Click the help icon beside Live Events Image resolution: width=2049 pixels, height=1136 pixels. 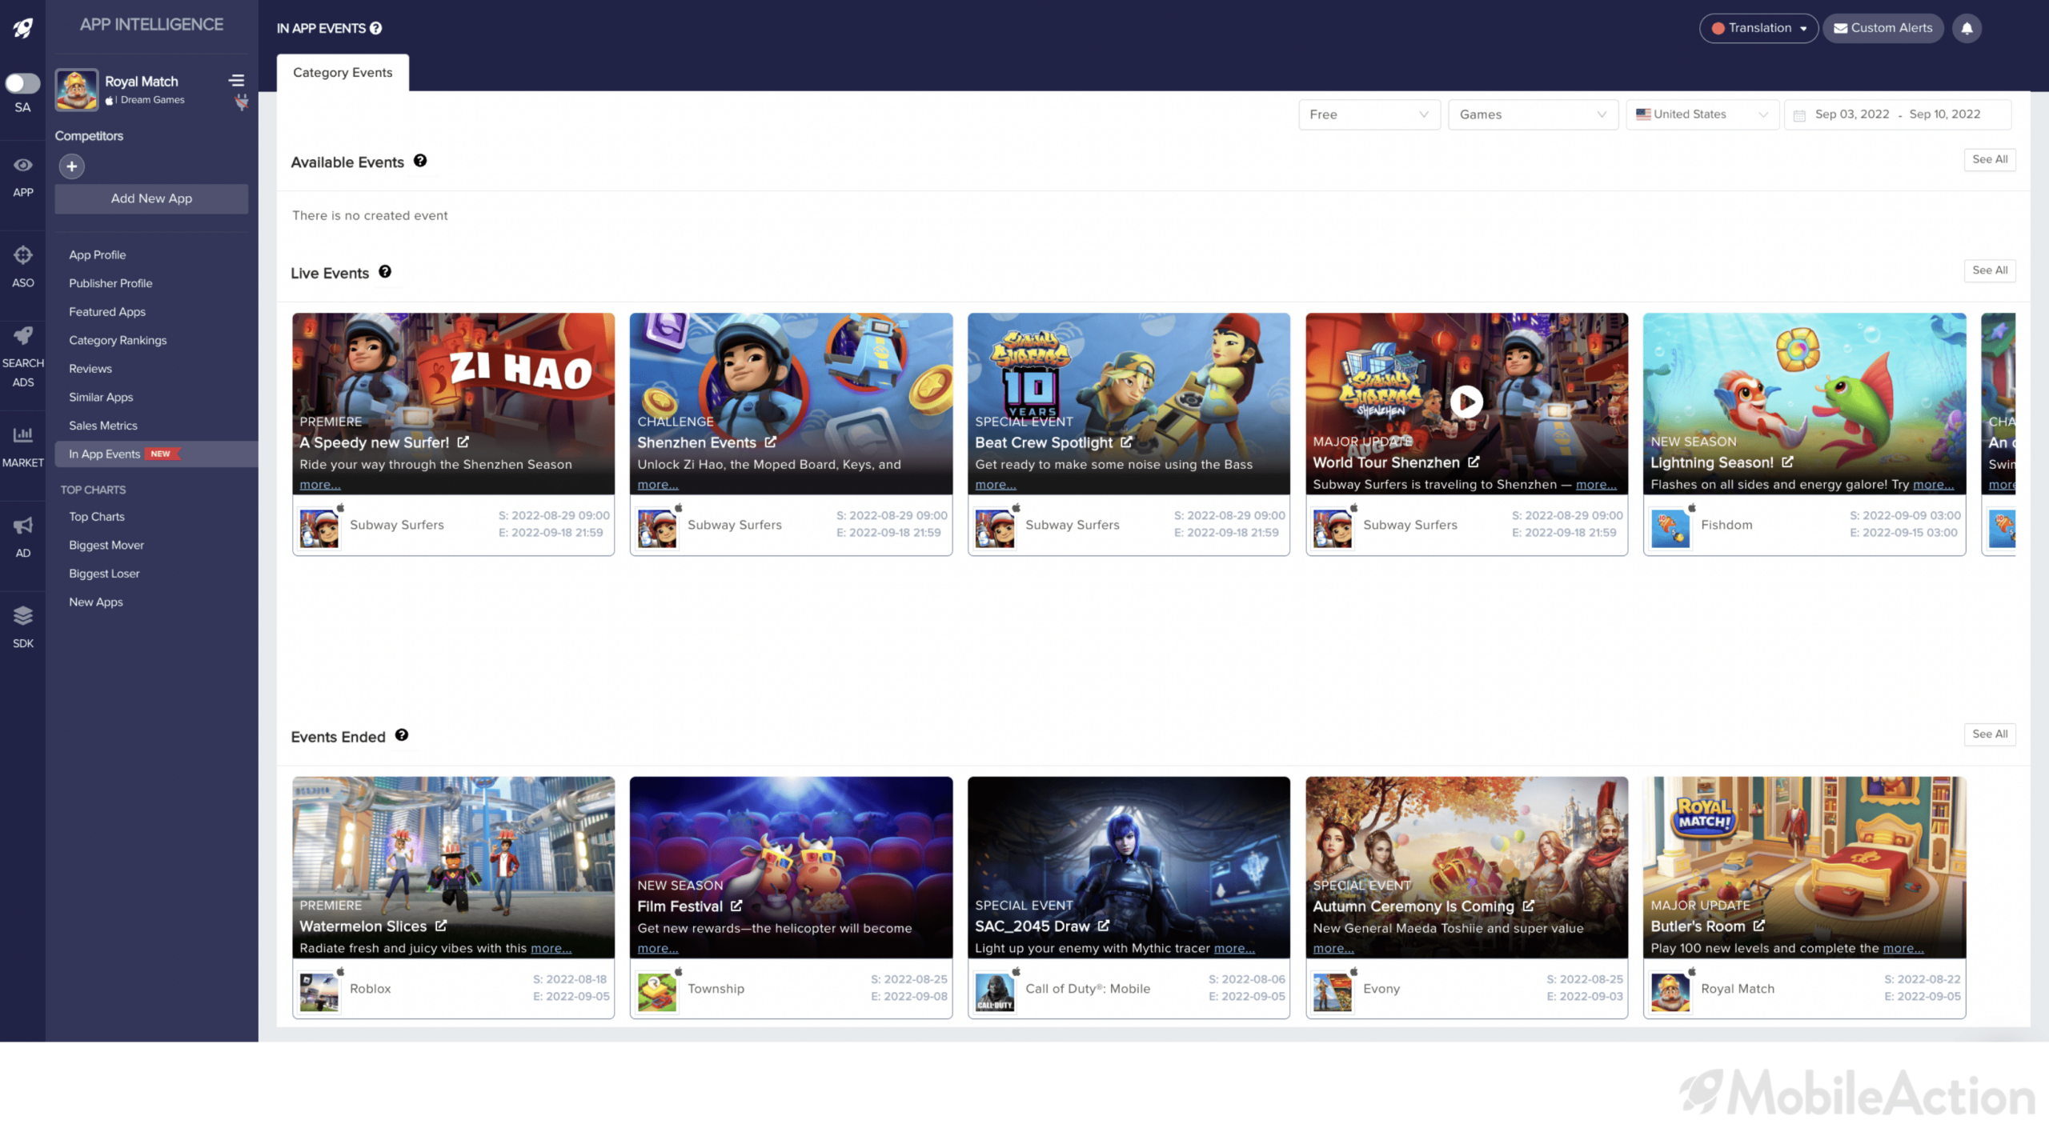(385, 271)
